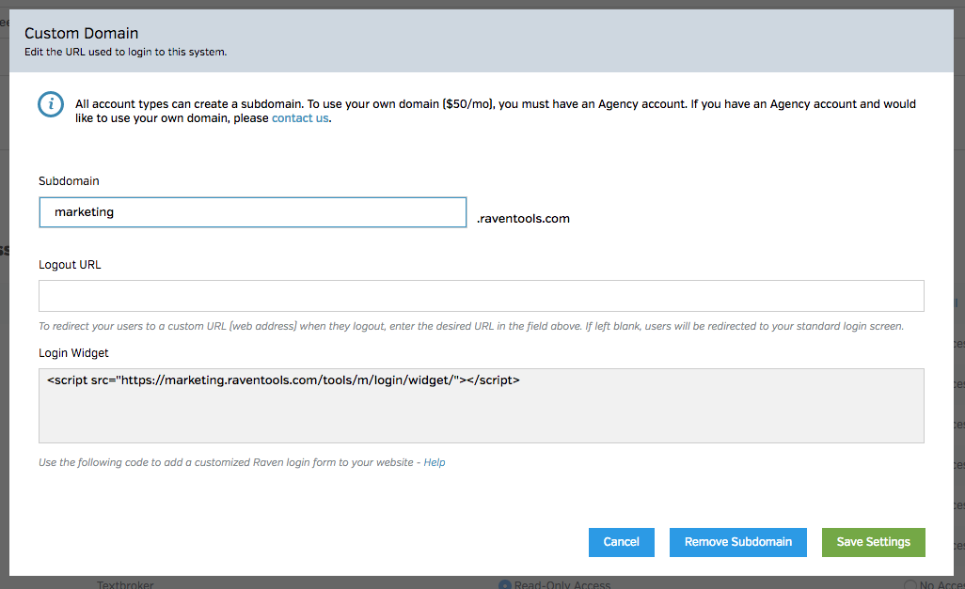Screen dimensions: 965x589
Task: Click the 'Custom Domain' dialog title
Action: [x=81, y=34]
